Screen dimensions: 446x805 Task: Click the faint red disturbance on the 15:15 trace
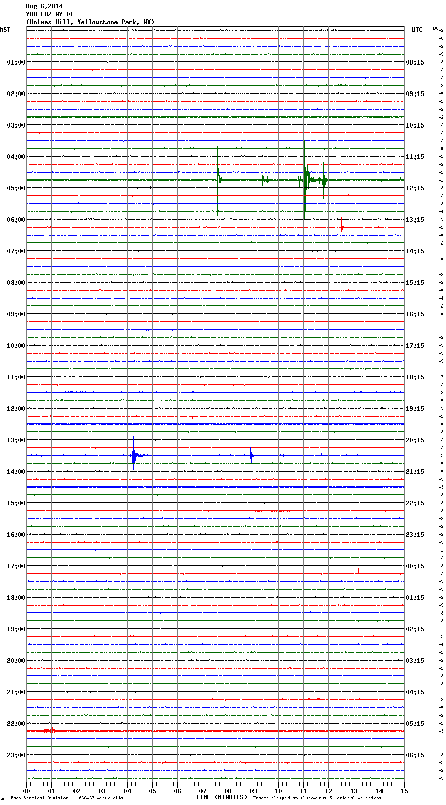click(272, 510)
